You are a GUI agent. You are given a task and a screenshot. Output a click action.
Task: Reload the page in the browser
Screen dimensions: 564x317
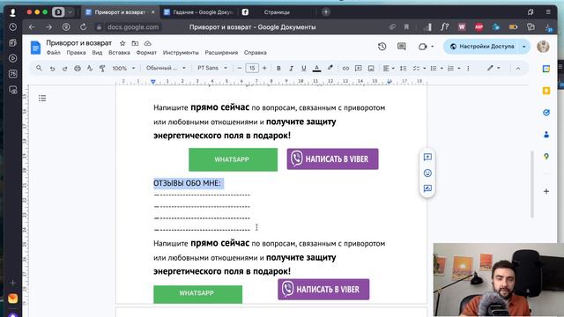(x=83, y=27)
